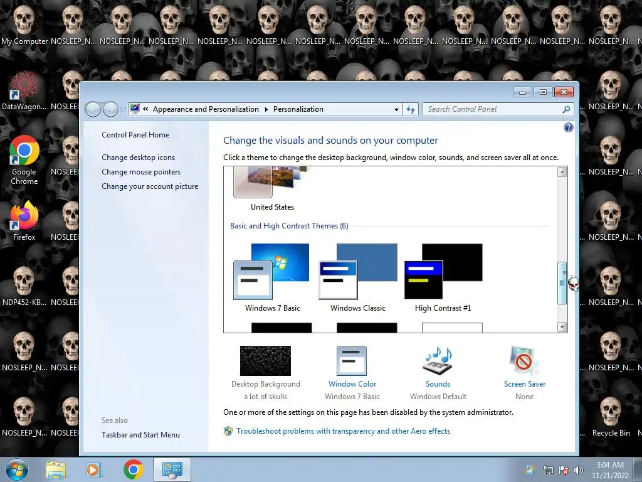642x482 pixels.
Task: Click the Screen Saver text link
Action: click(x=525, y=384)
